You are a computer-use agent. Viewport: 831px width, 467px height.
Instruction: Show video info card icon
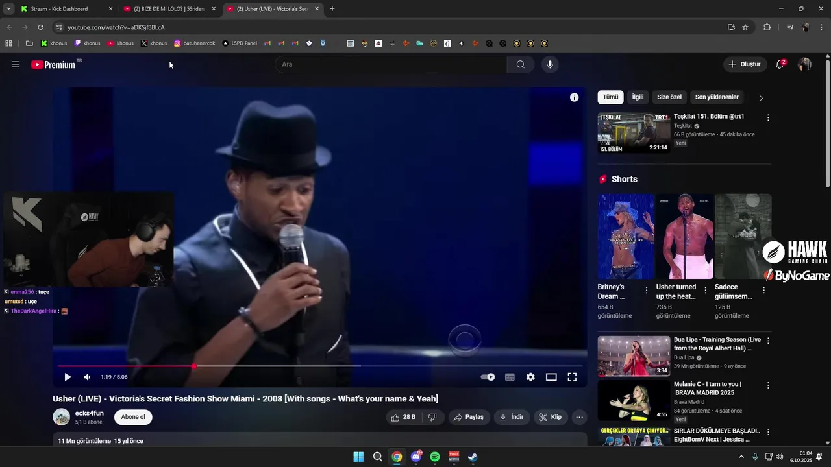pyautogui.click(x=574, y=97)
